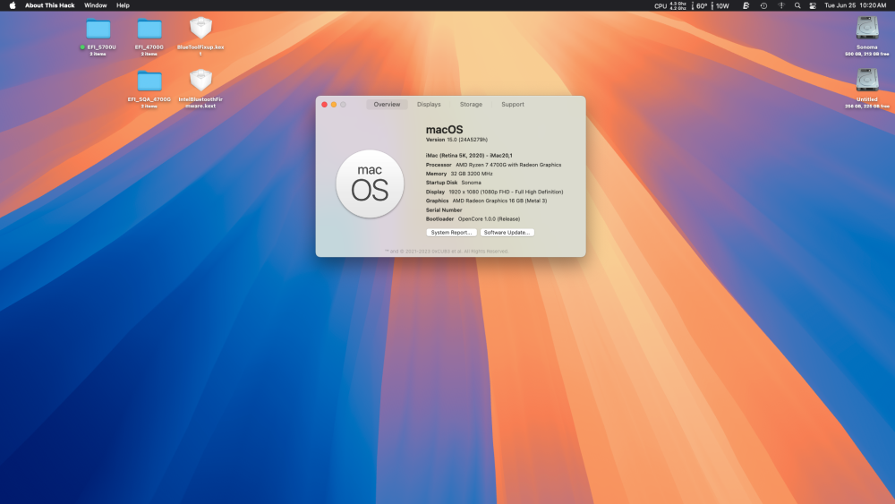
Task: Open the Apple menu
Action: pyautogui.click(x=13, y=5)
